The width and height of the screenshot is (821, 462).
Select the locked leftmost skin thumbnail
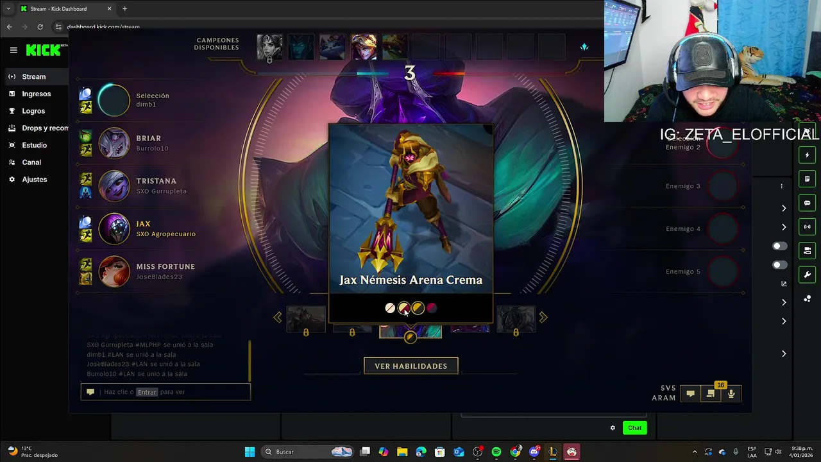coord(306,320)
